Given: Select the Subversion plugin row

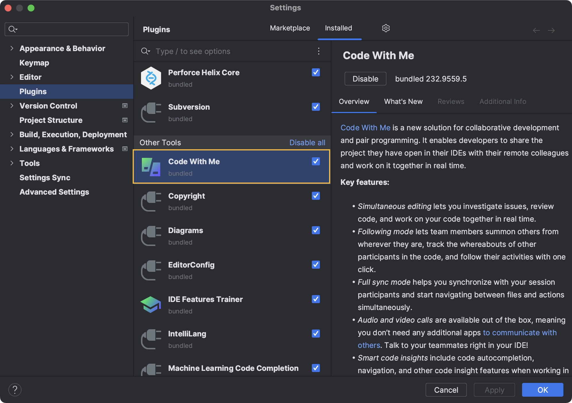Looking at the screenshot, I should tap(232, 113).
